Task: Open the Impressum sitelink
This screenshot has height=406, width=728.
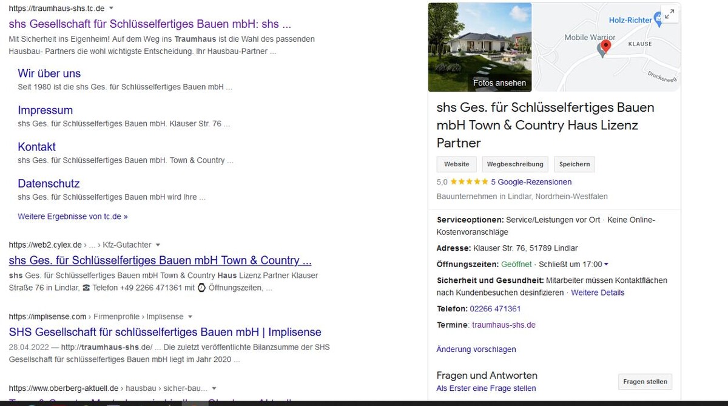Action: pyautogui.click(x=45, y=110)
